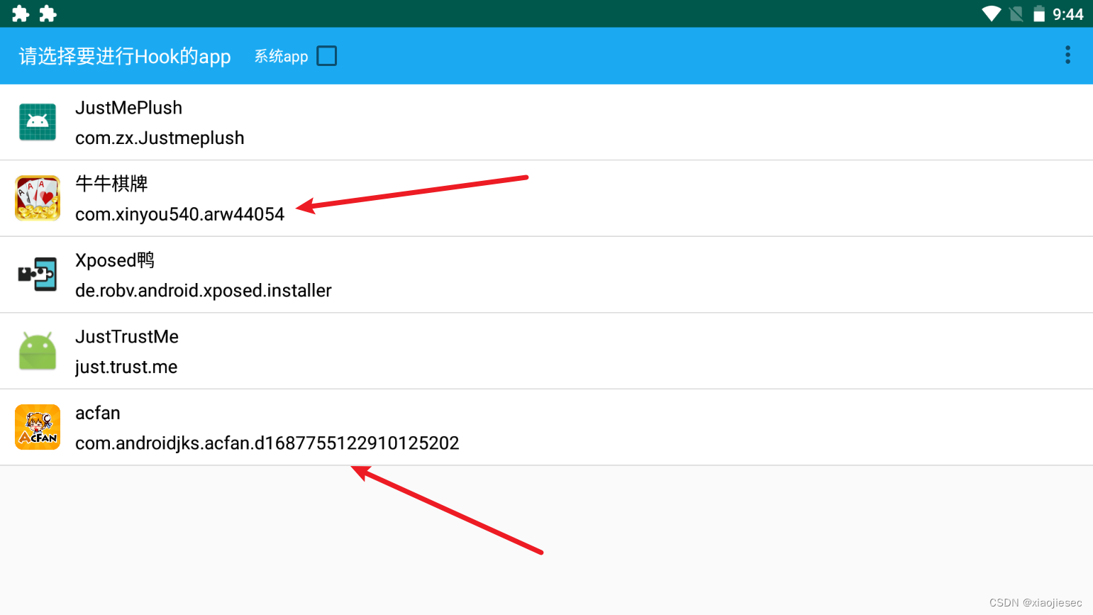Tap the 牛牛棋牌 poker cards icon
Viewport: 1093px width, 615px height.
[38, 199]
